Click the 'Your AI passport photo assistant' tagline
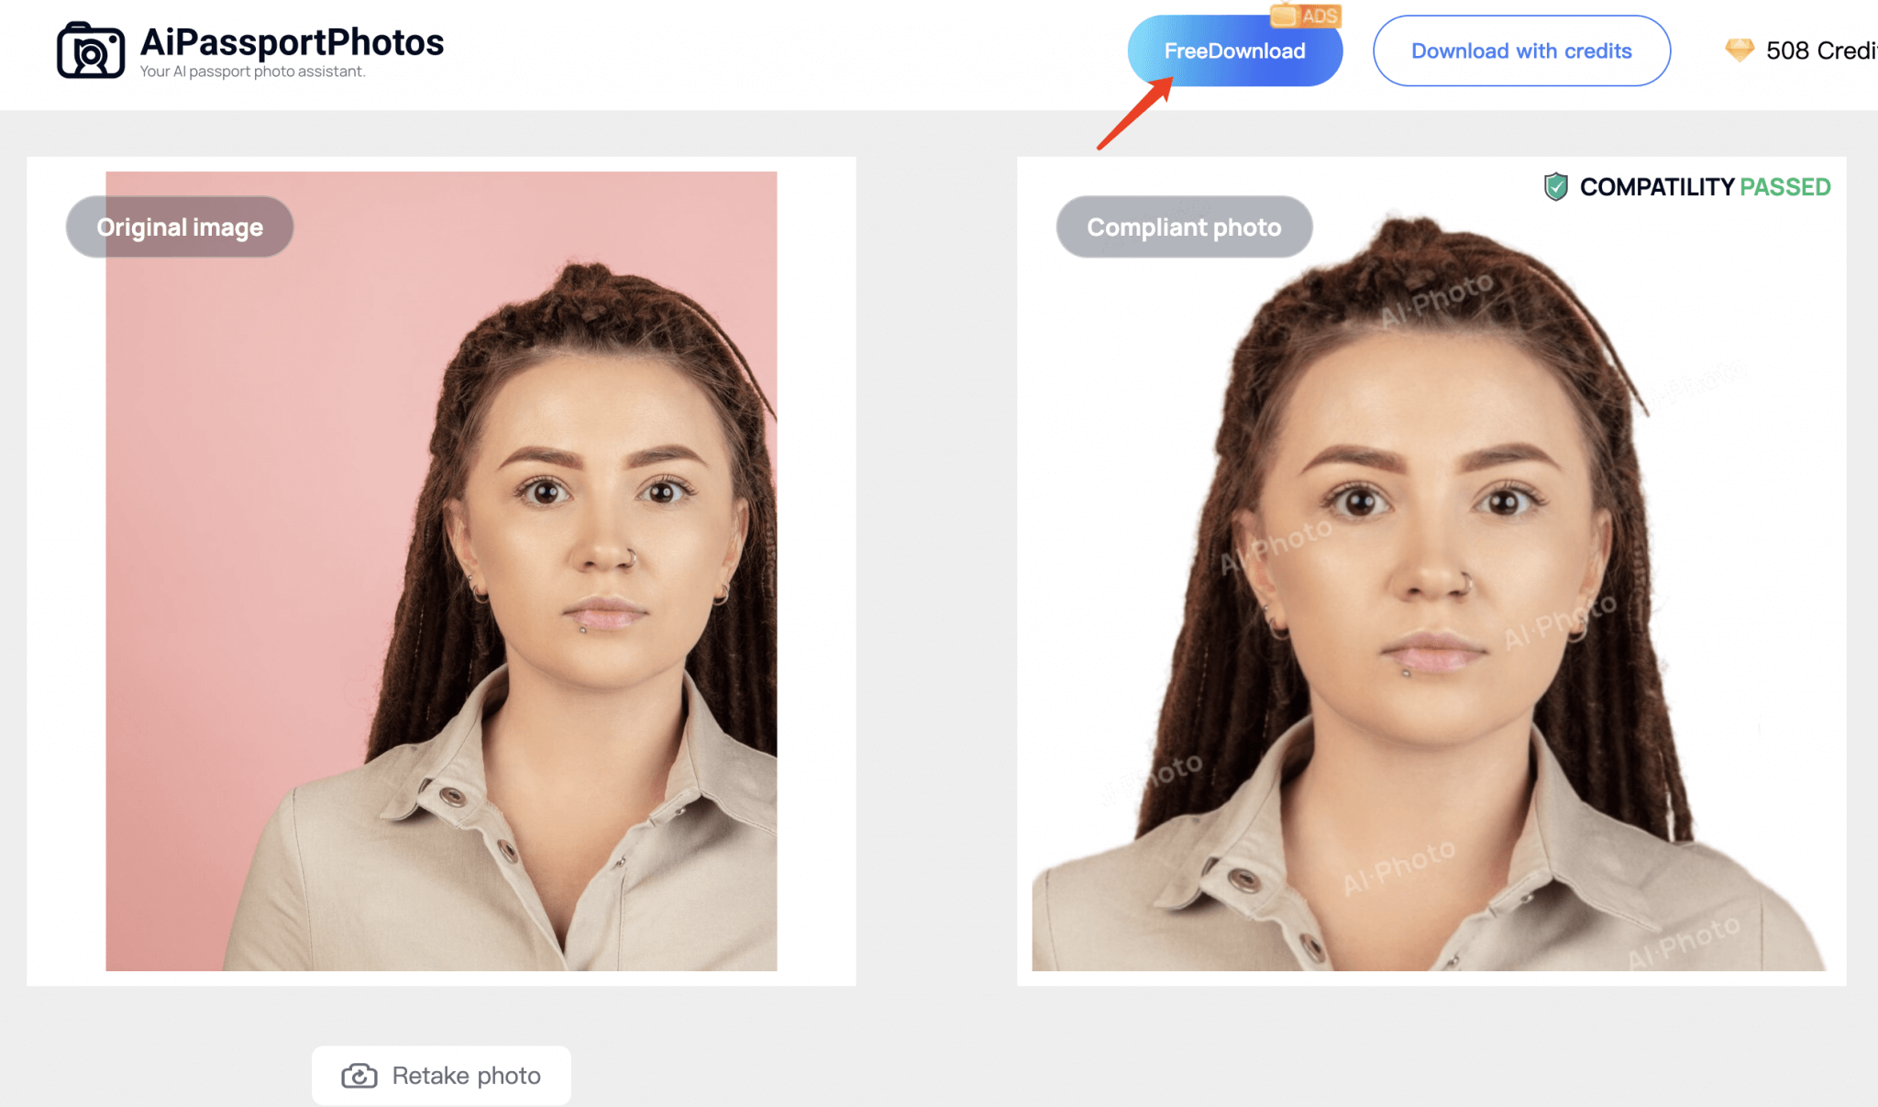Screen dimensions: 1878x1107 tap(252, 72)
